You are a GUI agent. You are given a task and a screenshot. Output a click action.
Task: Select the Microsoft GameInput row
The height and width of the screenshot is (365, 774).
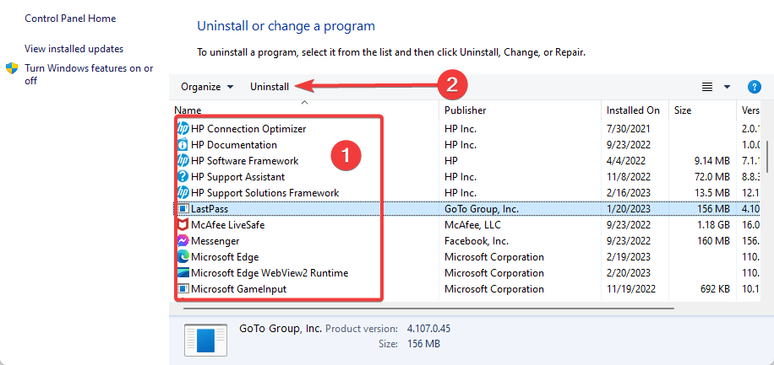(466, 288)
